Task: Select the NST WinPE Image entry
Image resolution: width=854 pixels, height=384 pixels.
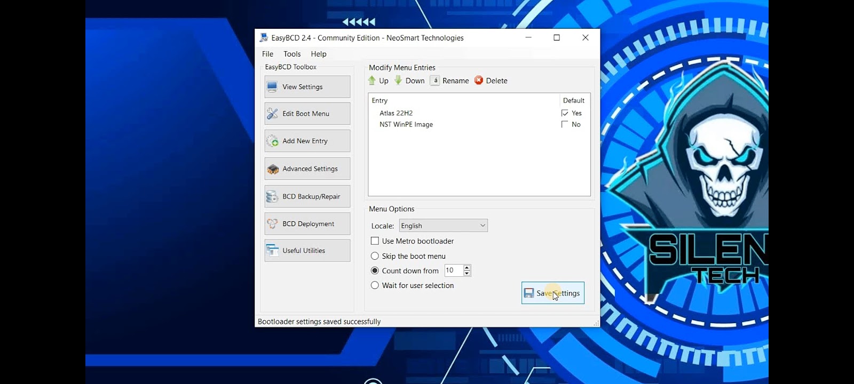Action: 406,124
